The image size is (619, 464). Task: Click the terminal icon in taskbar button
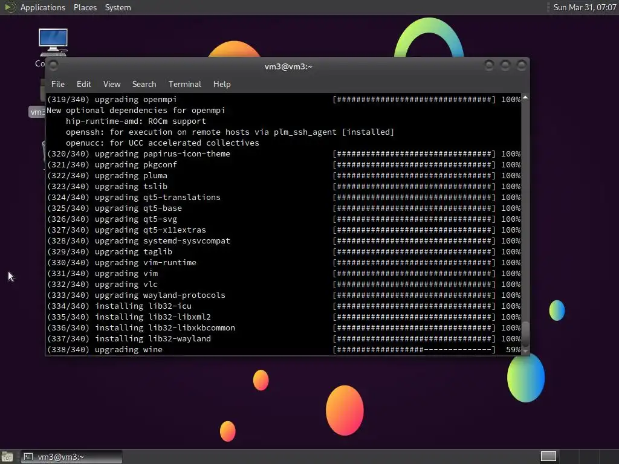click(x=28, y=457)
